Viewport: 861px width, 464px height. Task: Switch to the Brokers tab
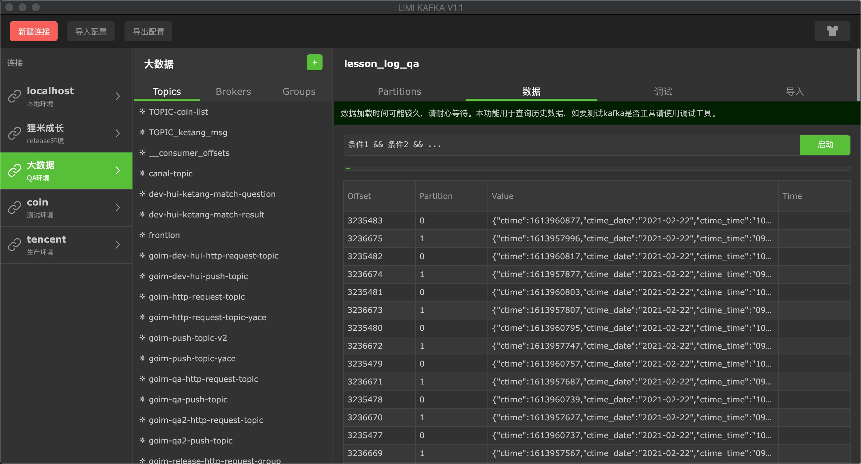pos(233,92)
